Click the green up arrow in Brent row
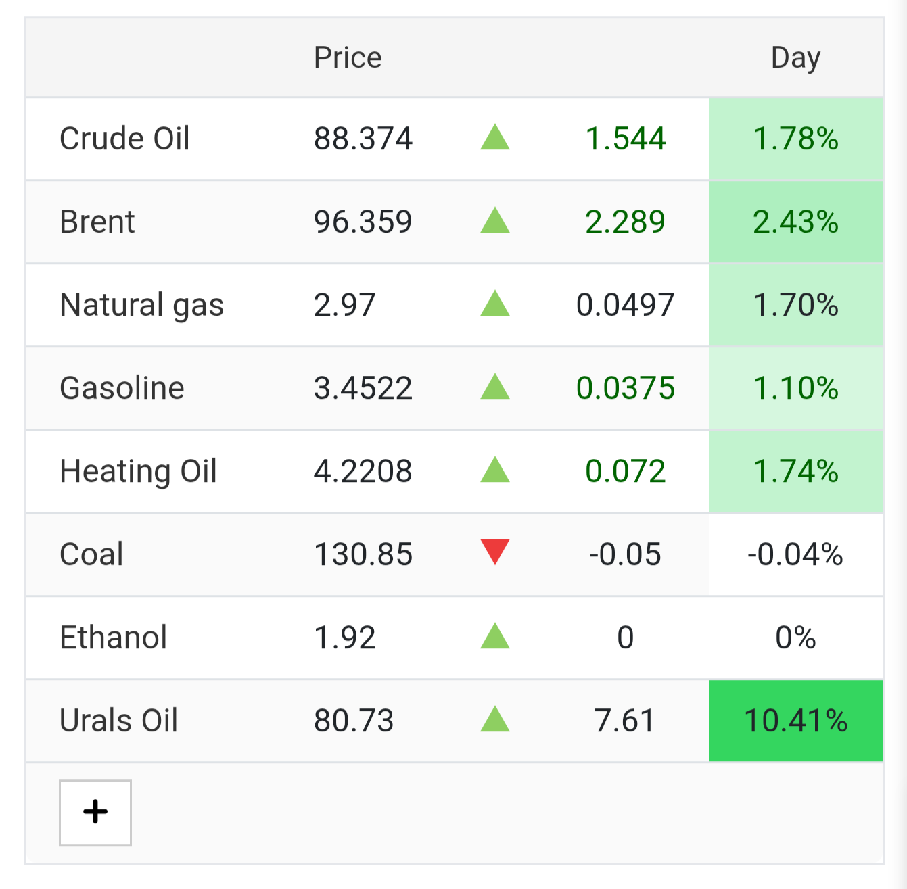This screenshot has height=889, width=907. click(x=495, y=220)
